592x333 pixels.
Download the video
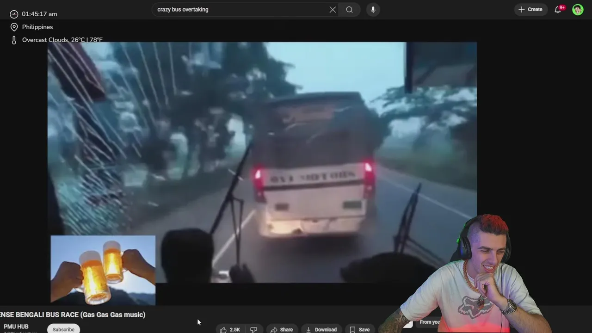321,329
